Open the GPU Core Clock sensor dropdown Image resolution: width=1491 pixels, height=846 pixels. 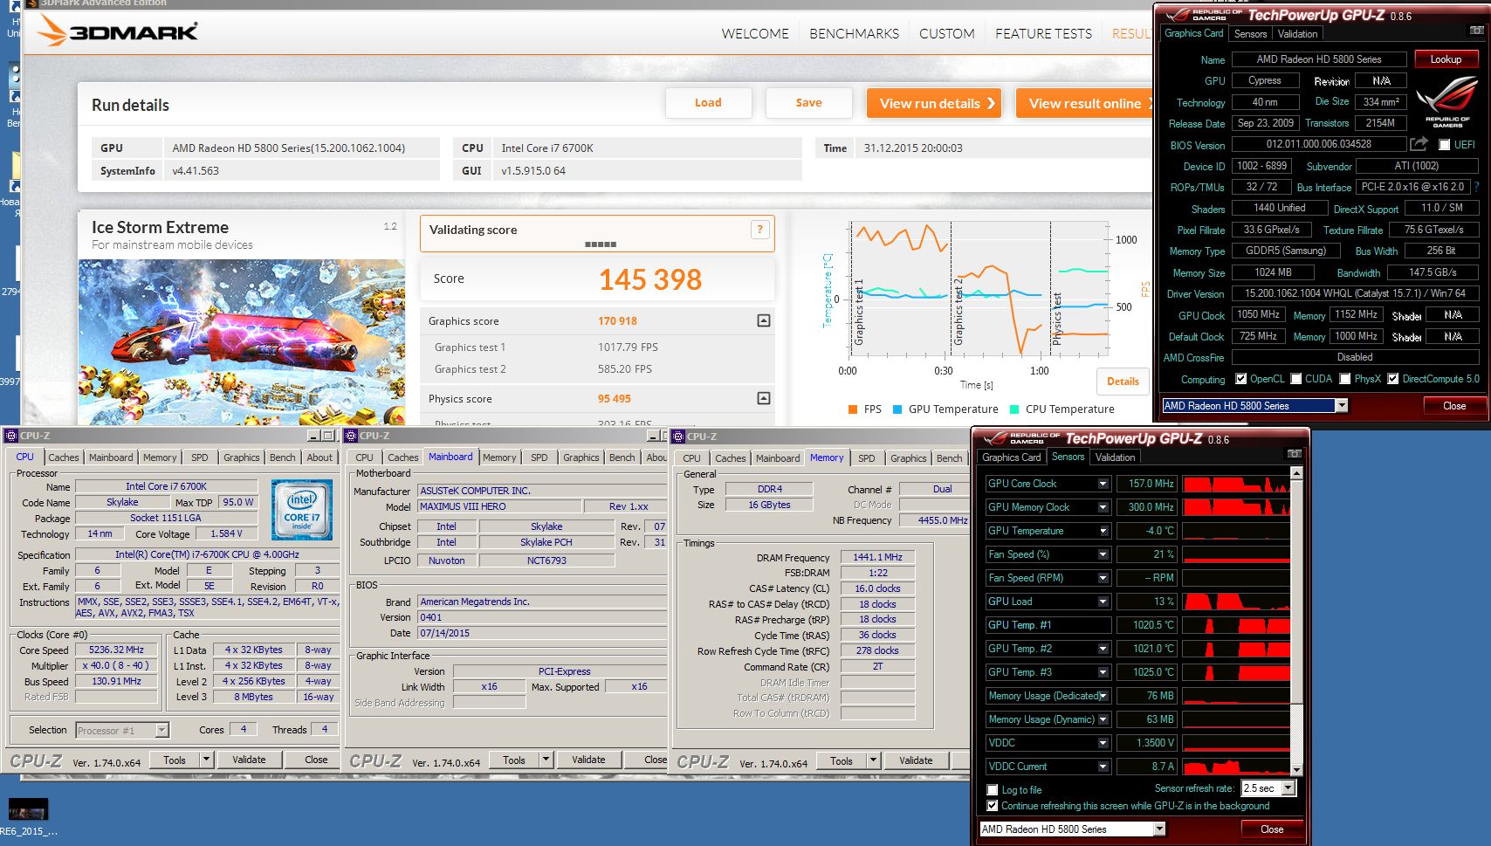coord(1103,484)
